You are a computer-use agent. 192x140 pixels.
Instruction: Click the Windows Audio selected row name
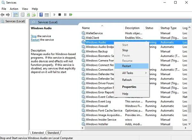[96, 42]
